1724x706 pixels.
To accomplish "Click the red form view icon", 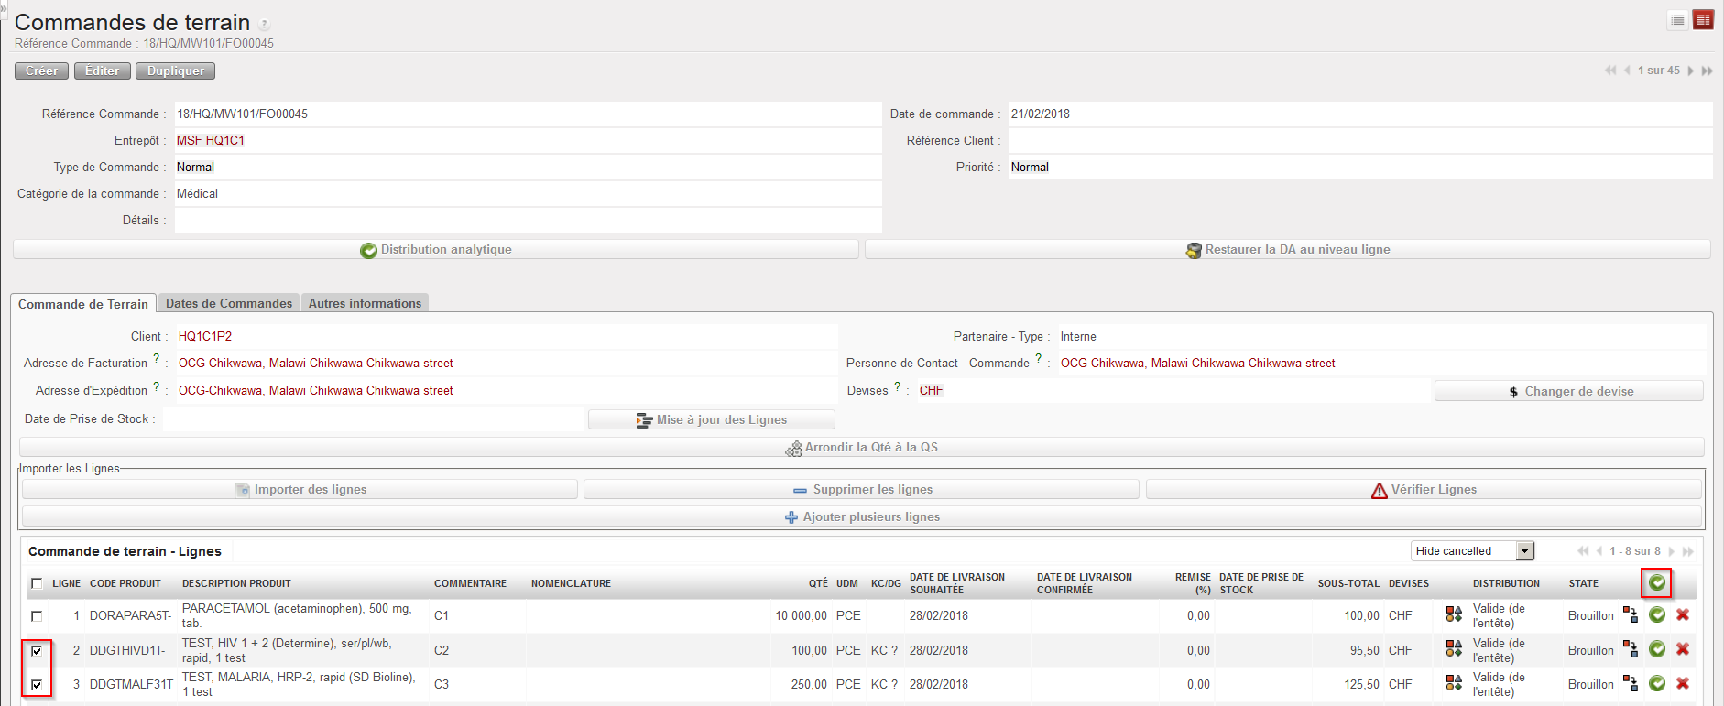I will [1703, 20].
